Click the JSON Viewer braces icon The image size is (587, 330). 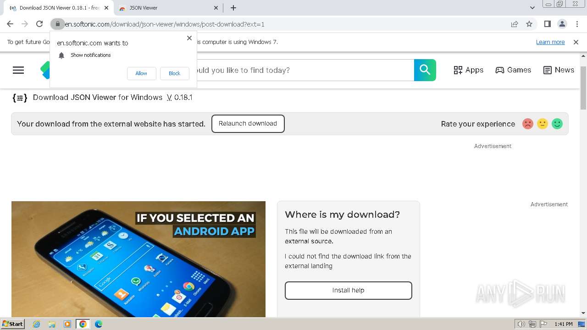[20, 98]
